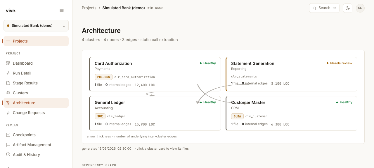Open the SD user avatar menu
The image size is (374, 168).
360,8
